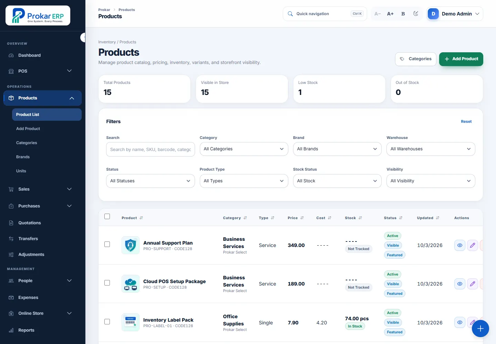Decrease font size with A− button
The image size is (496, 344).
(378, 14)
